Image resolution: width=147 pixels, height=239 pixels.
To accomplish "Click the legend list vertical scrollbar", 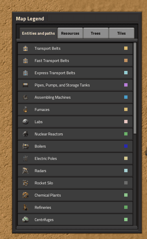I will tap(135, 88).
